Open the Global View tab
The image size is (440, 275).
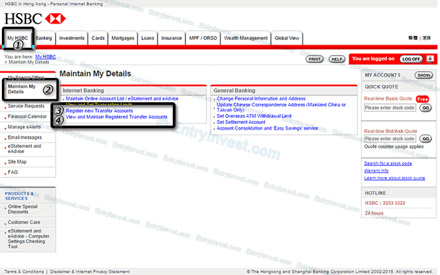[x=287, y=38]
